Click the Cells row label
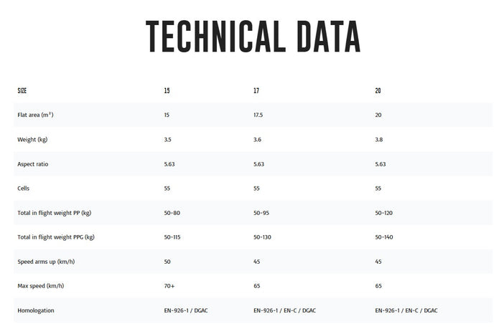 coord(23,189)
